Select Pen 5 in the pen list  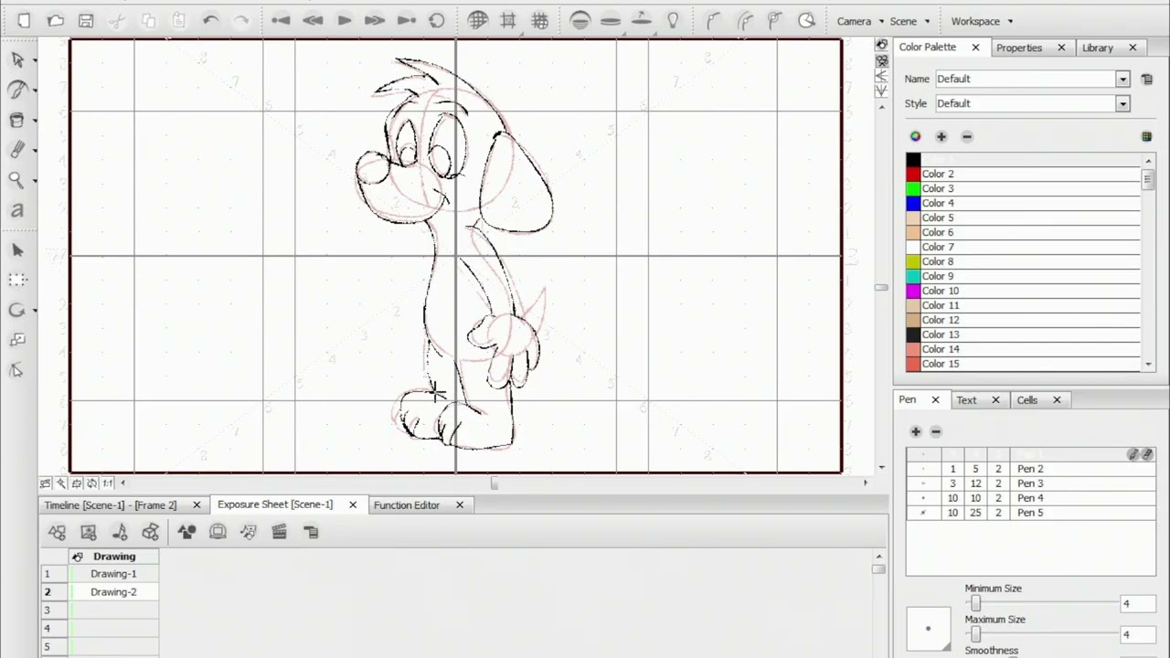click(1031, 513)
